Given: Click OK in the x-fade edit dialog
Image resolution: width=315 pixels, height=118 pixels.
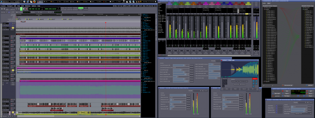Looking at the screenshot, I should [253, 89].
